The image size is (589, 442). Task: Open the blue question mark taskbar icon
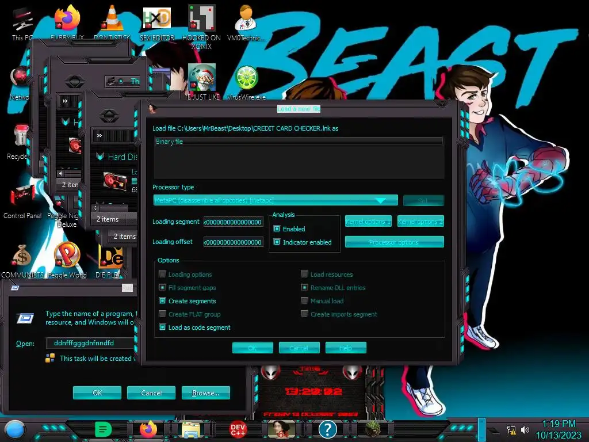[327, 429]
